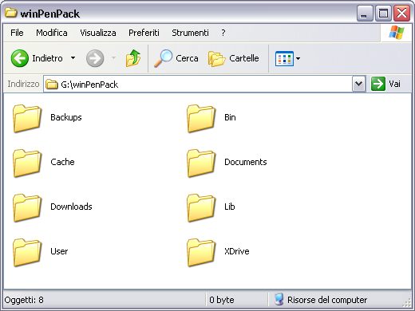Select the User folder name

[59, 251]
